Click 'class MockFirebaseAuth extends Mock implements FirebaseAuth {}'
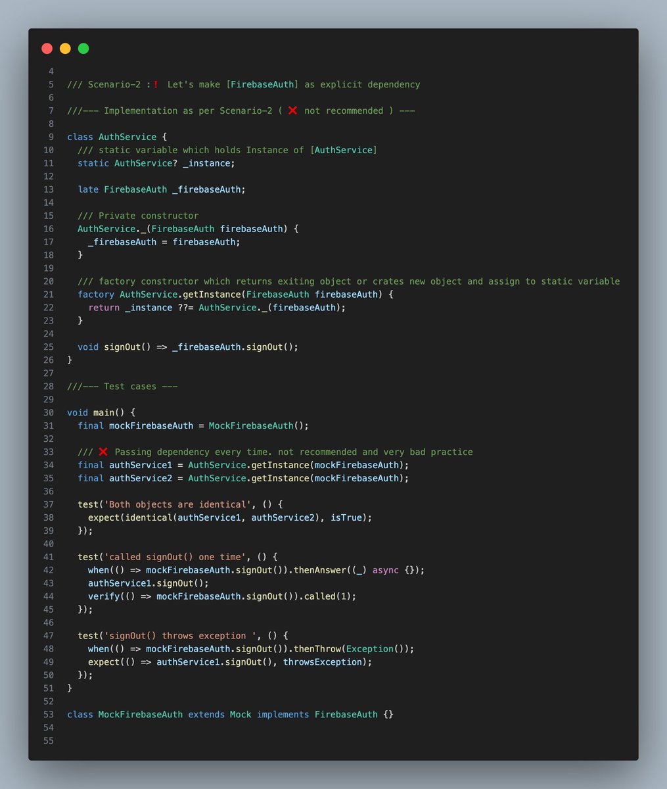 [230, 715]
